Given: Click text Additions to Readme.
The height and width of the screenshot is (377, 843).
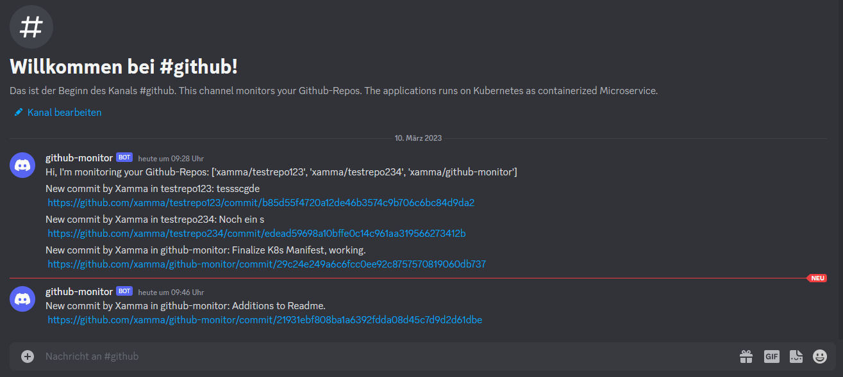Looking at the screenshot, I should pyautogui.click(x=279, y=306).
